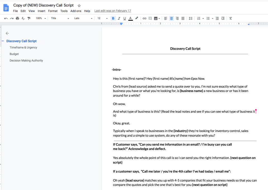The image size is (268, 190).
Task: Apply numbered list
Action: (198, 18)
